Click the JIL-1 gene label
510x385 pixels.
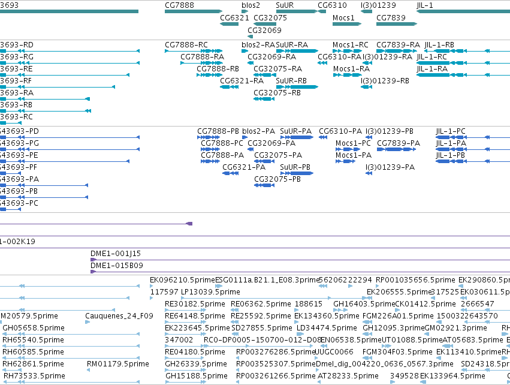pos(425,5)
